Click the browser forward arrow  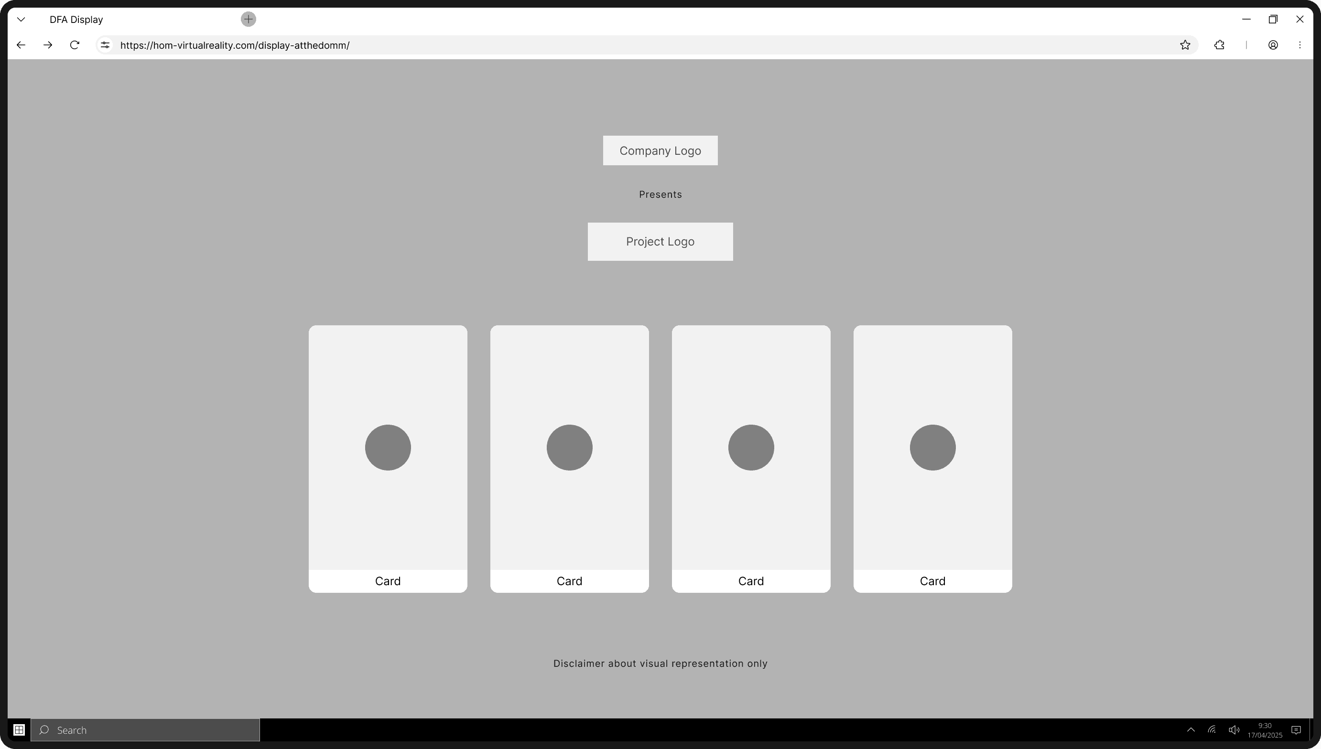tap(48, 45)
